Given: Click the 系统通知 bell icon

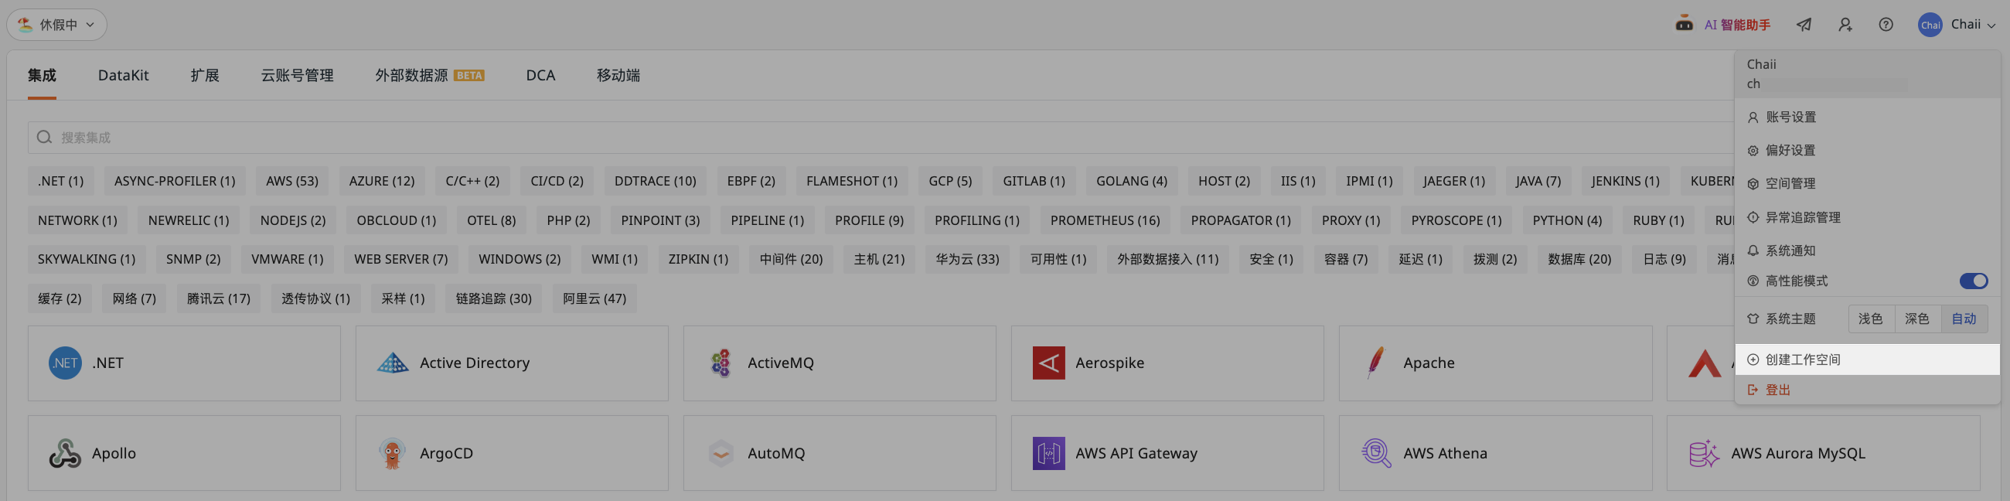Looking at the screenshot, I should (1753, 250).
